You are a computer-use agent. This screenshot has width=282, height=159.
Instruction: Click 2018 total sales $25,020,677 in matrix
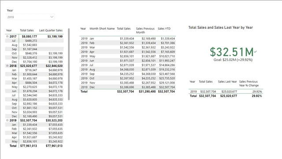pos(29,66)
